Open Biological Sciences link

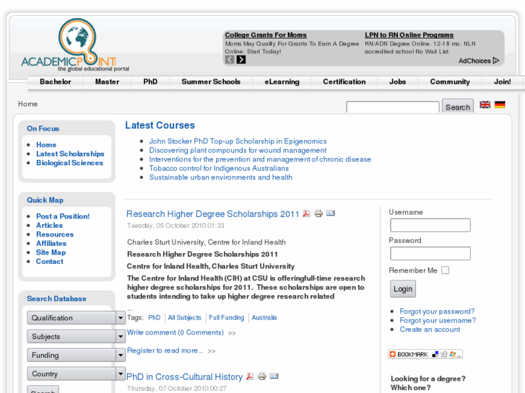(69, 163)
